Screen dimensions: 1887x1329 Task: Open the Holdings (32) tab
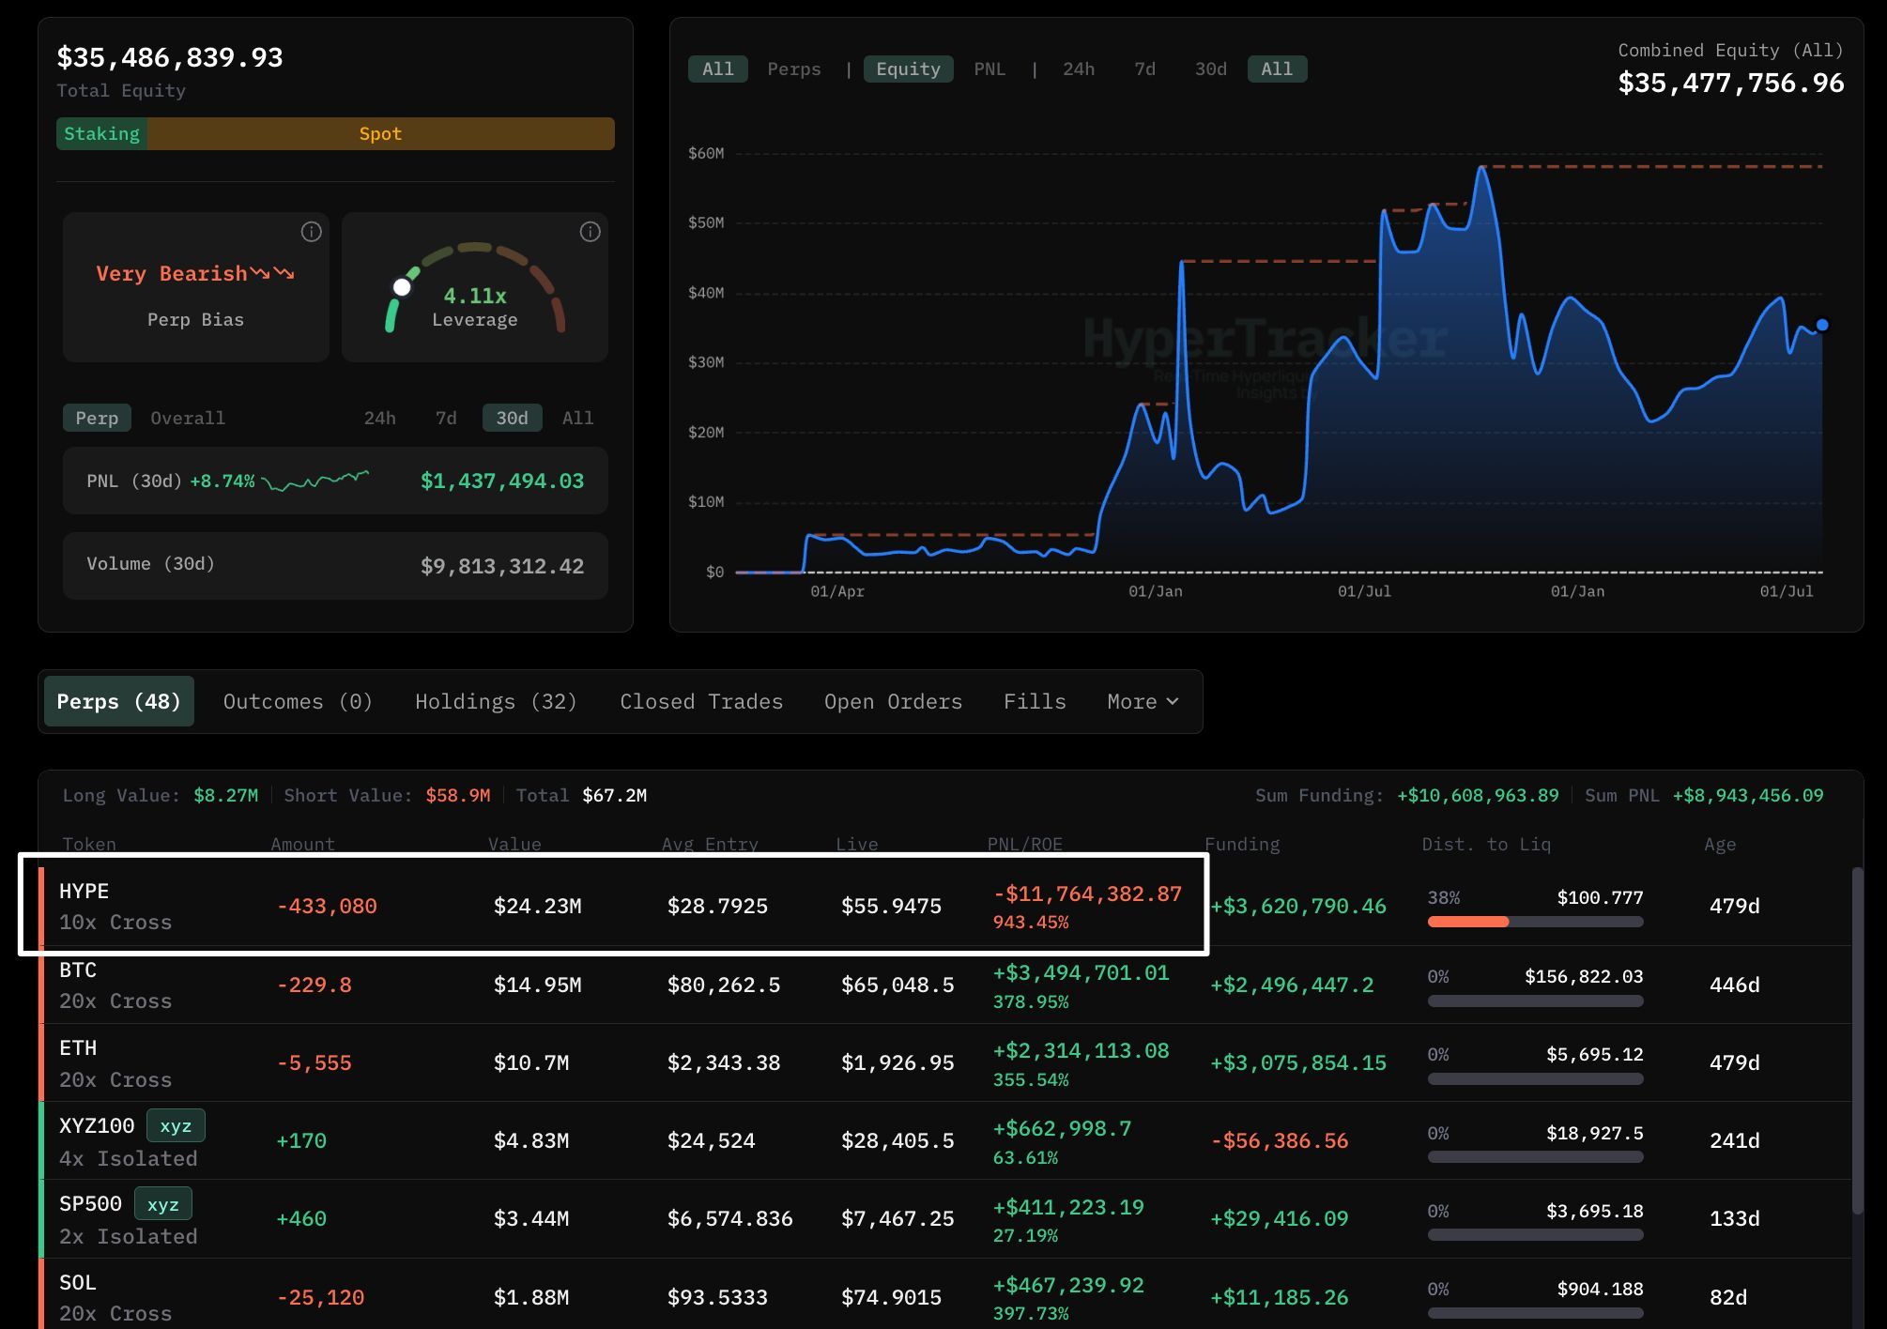tap(496, 701)
